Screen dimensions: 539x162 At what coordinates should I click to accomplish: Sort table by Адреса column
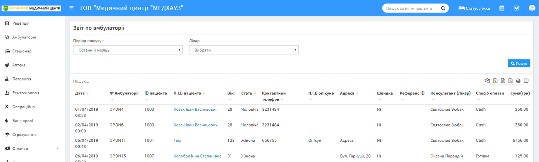click(349, 93)
